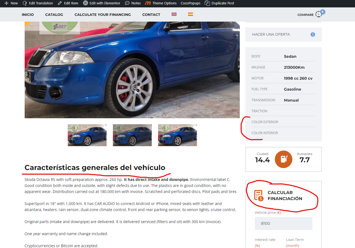Select the first car thumbnail
The height and width of the screenshot is (248, 355).
[87, 135]
